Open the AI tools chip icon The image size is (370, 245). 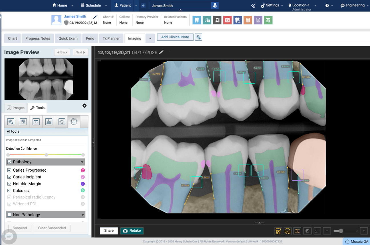coord(74,122)
